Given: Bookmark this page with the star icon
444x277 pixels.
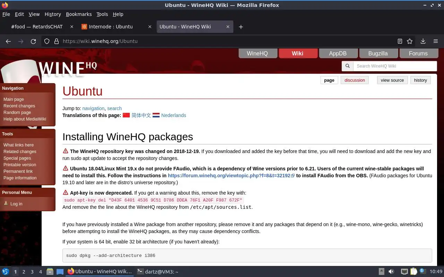Looking at the screenshot, I should coord(410,41).
